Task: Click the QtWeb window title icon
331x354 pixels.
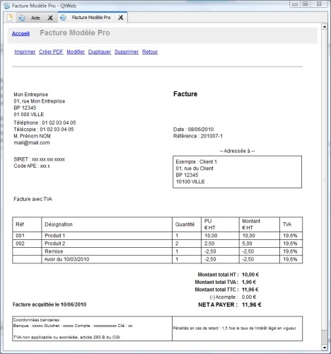Action: 7,6
